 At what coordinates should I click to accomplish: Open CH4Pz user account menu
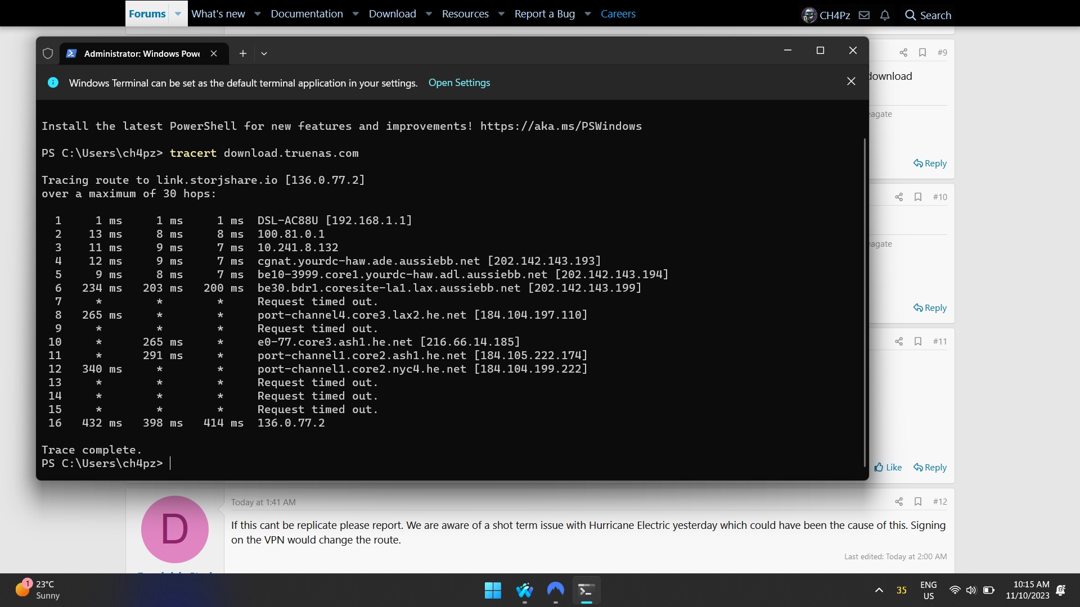(826, 15)
